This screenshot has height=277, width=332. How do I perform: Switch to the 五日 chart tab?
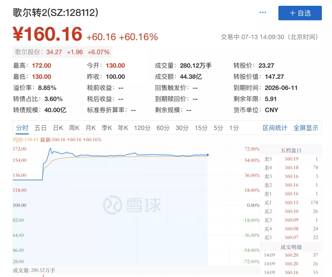(41, 128)
